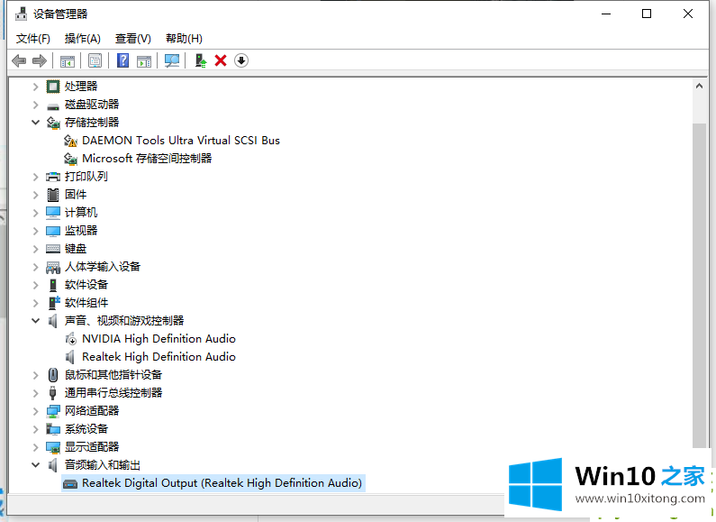Click the NVIDIA High Definition Audio disabled speaker icon
The height and width of the screenshot is (522, 716).
coord(70,339)
